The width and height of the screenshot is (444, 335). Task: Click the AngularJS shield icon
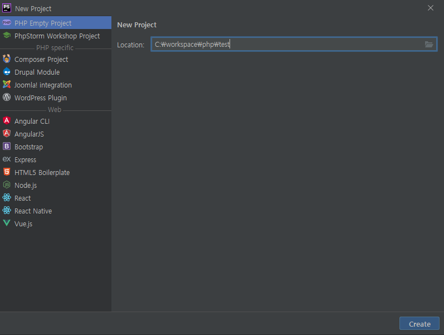click(x=7, y=133)
